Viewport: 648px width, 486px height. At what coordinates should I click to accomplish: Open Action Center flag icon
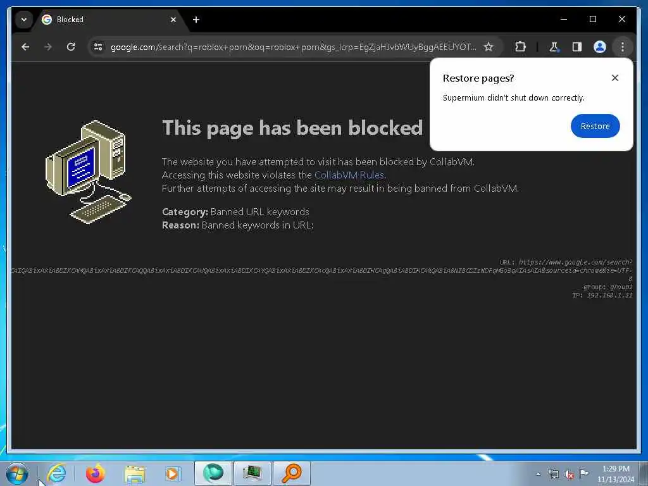click(583, 473)
